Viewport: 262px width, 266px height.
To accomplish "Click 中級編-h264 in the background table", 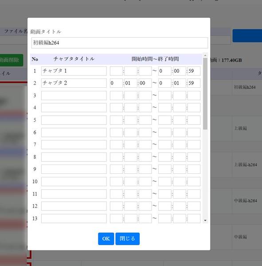I will [246, 201].
